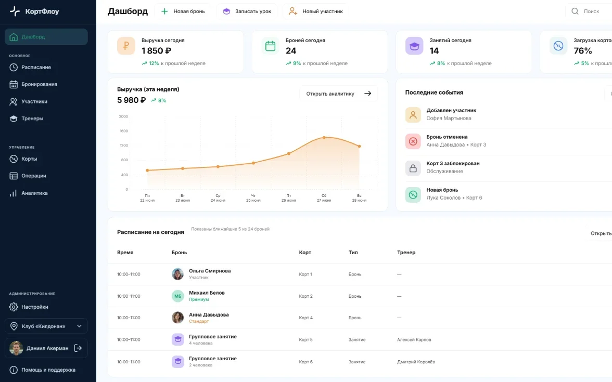The image size is (612, 382).
Task: Click the Тренер column header
Action: [406, 253]
